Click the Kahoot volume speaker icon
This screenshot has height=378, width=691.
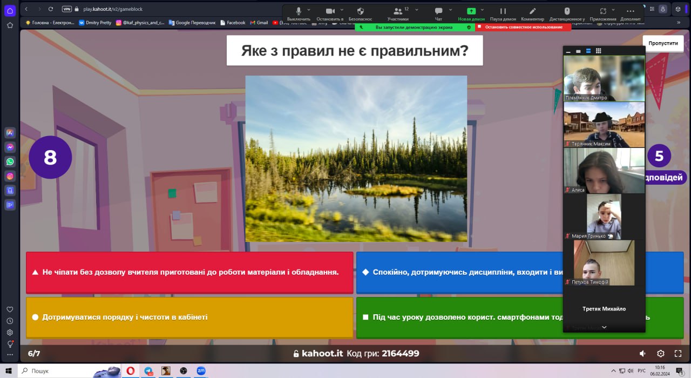(x=642, y=354)
